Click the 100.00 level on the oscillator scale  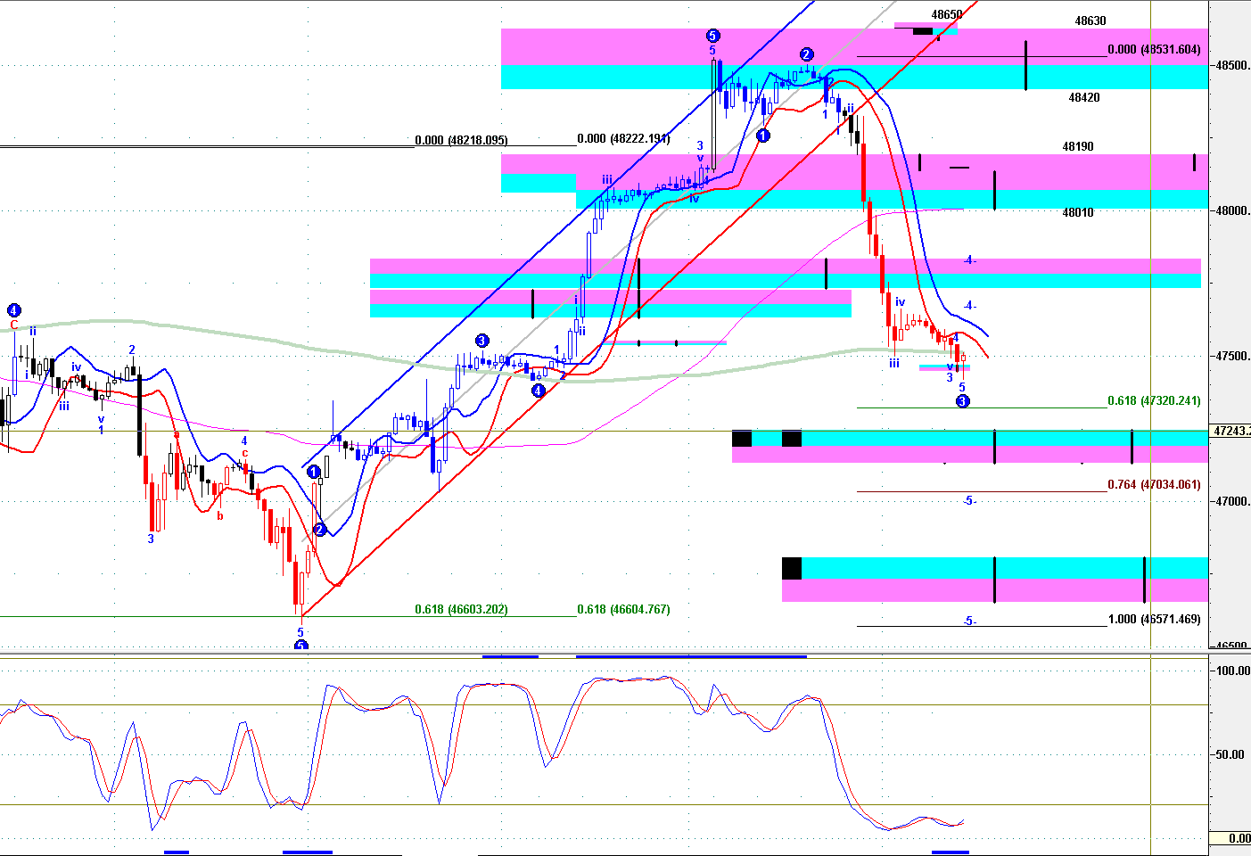coord(1233,671)
